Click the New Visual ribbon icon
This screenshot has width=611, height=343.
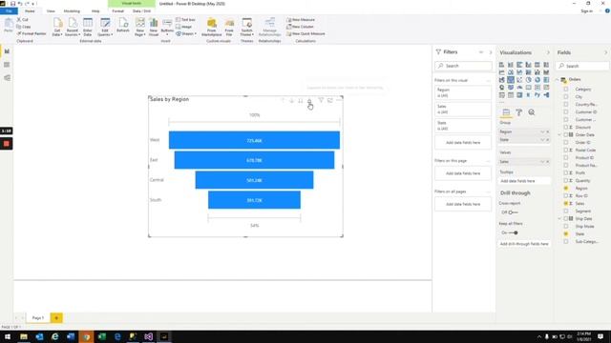point(154,27)
